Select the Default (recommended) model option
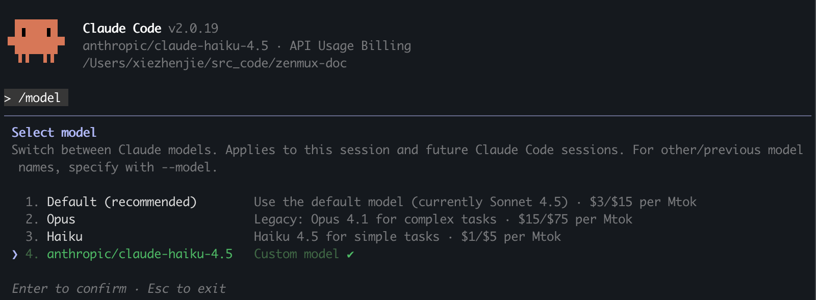Image resolution: width=816 pixels, height=300 pixels. tap(121, 202)
